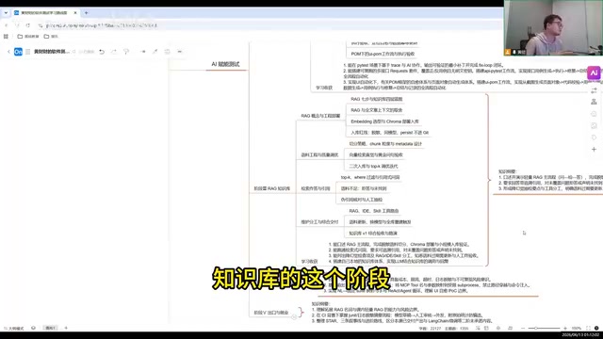Select the 'RAG 概念与工程部署' branch node

320,116
